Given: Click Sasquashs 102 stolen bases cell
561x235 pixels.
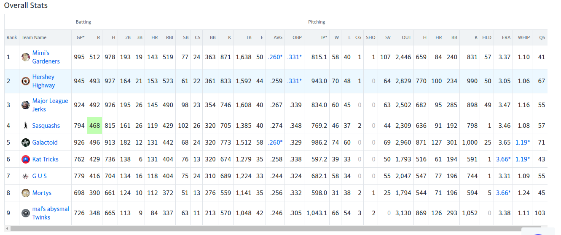Looking at the screenshot, I should tap(183, 126).
